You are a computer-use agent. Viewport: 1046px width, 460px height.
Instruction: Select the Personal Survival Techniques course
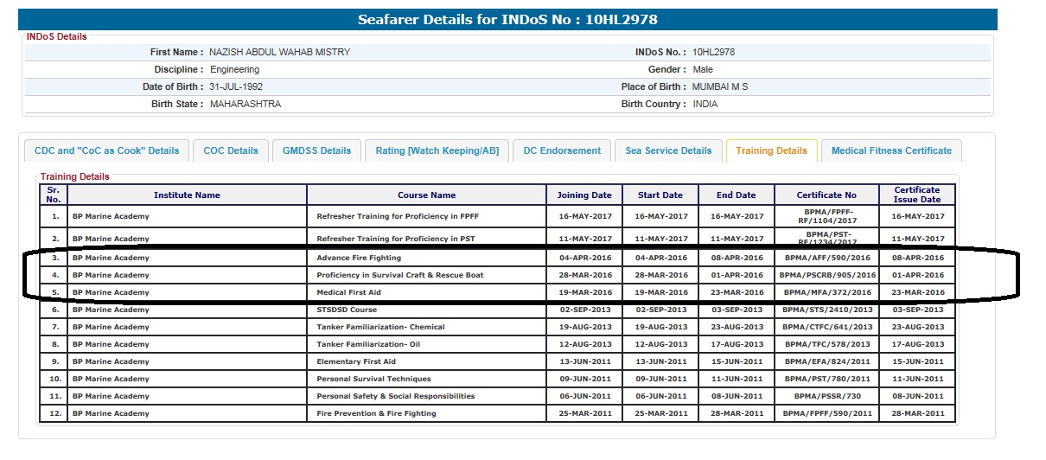click(373, 379)
